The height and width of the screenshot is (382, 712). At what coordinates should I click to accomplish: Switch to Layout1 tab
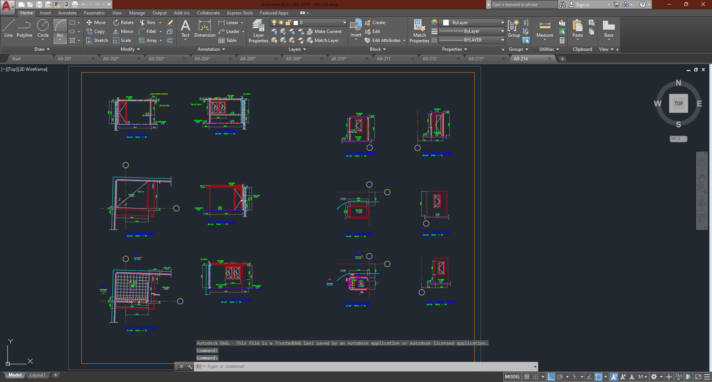37,375
